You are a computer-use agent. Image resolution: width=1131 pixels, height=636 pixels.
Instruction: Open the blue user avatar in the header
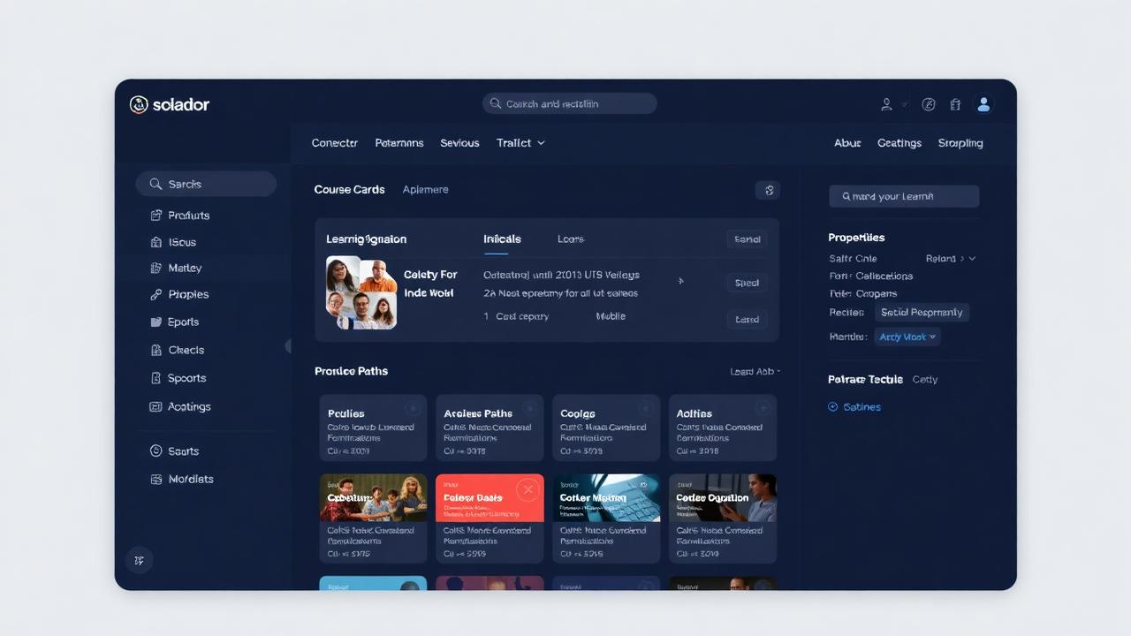[x=983, y=104]
